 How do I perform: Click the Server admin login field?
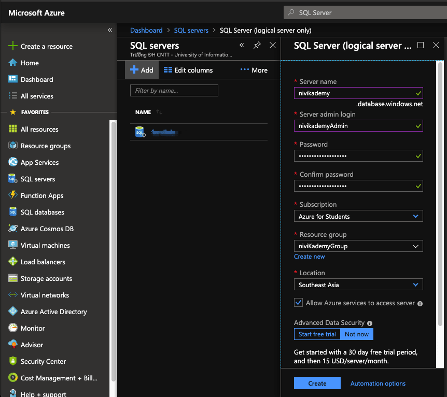(x=358, y=126)
